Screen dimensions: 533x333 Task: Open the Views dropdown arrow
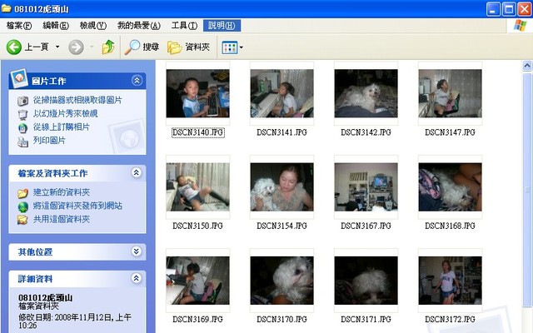[241, 47]
